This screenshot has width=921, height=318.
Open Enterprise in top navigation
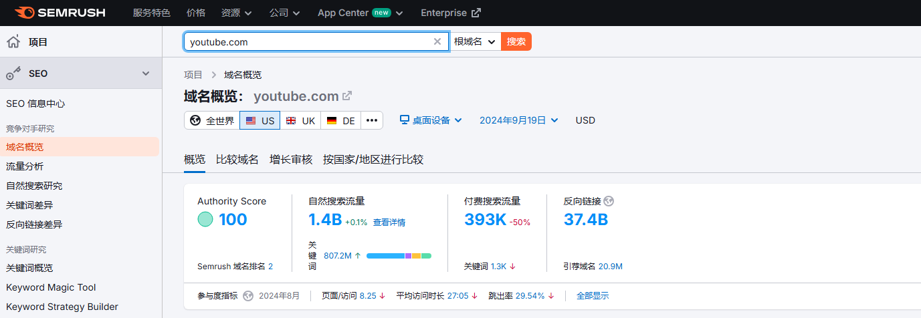click(451, 13)
